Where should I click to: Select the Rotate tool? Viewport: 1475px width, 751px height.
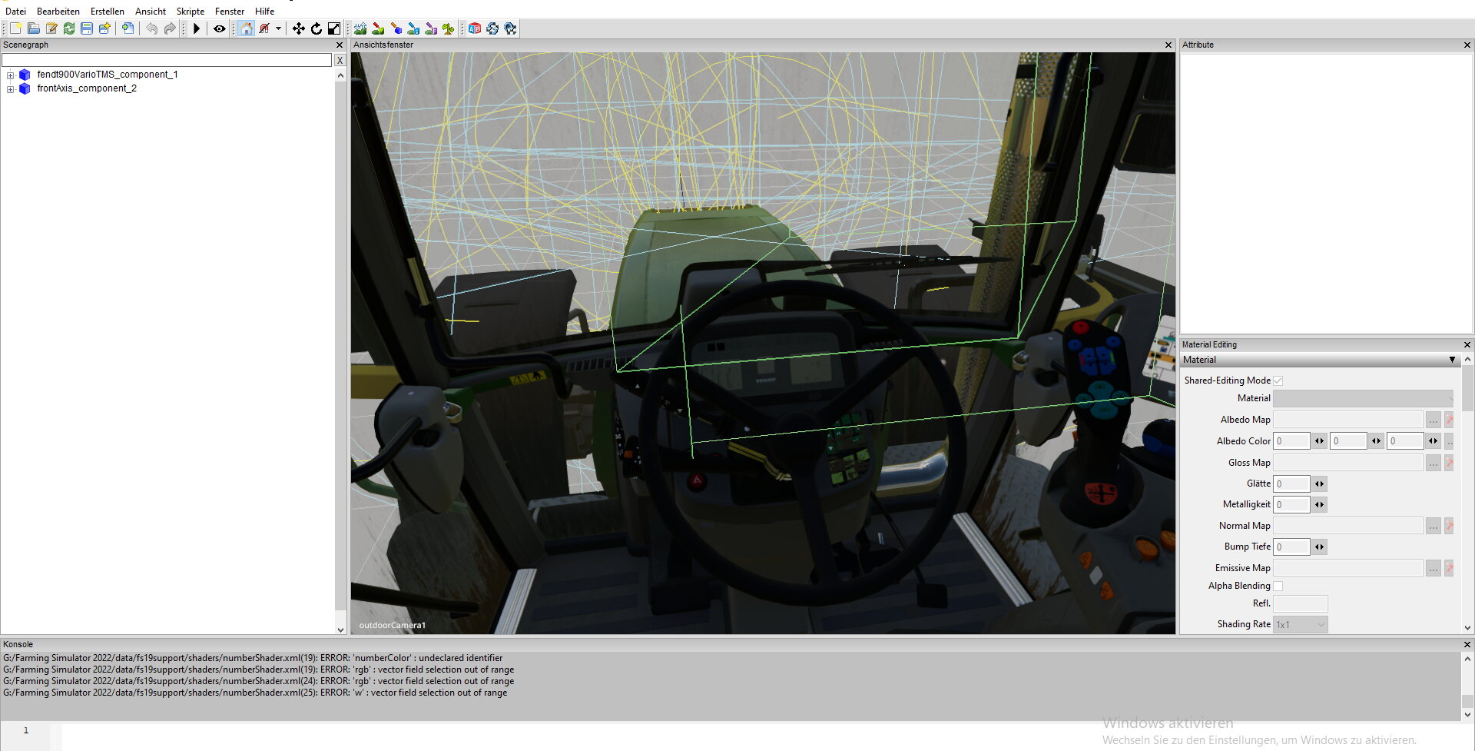coord(317,28)
